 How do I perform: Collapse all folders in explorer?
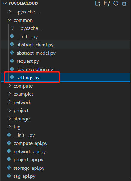pyautogui.click(x=125, y=3)
